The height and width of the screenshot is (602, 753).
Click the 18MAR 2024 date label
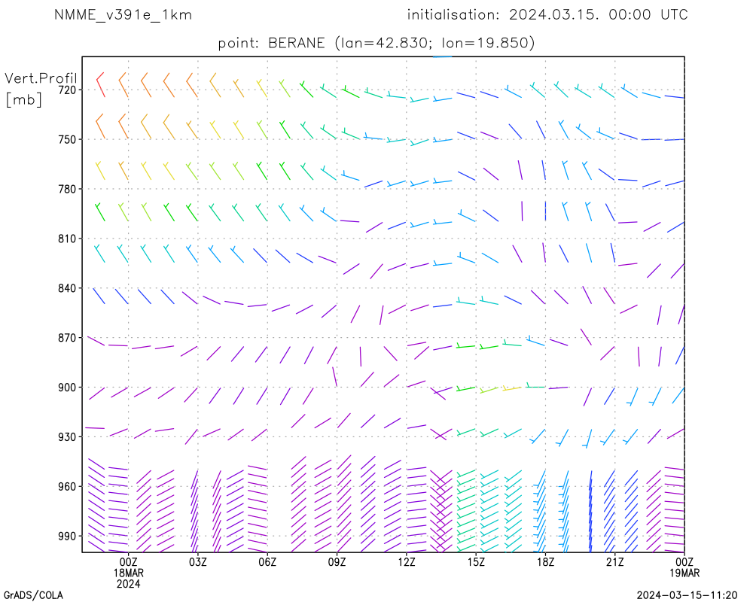(128, 579)
